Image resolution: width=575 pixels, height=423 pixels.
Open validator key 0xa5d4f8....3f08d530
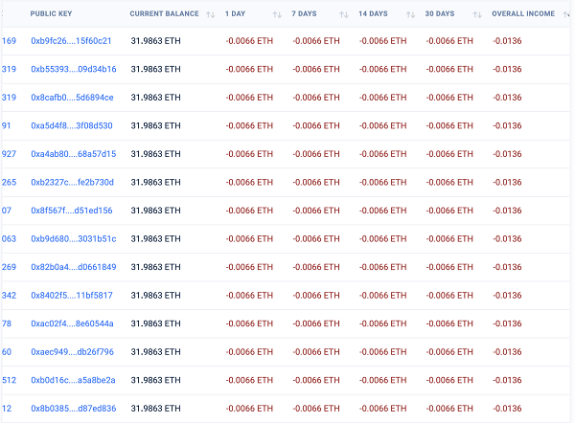(71, 125)
